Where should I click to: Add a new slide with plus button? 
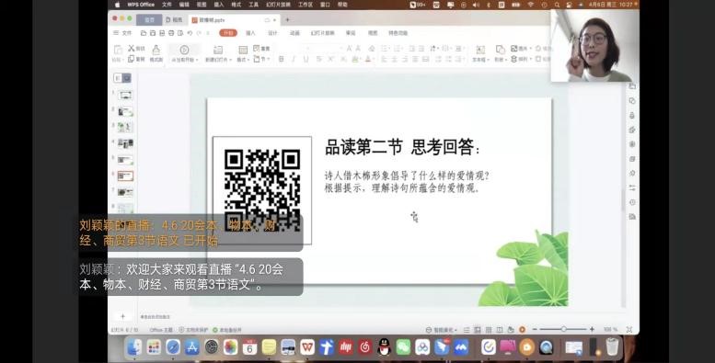click(x=122, y=316)
